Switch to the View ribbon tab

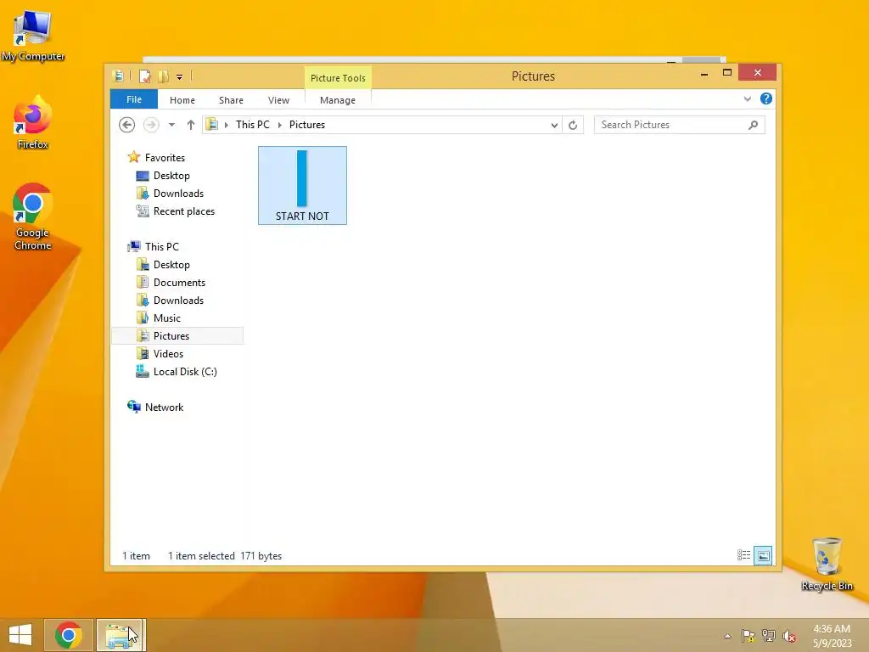coord(278,100)
